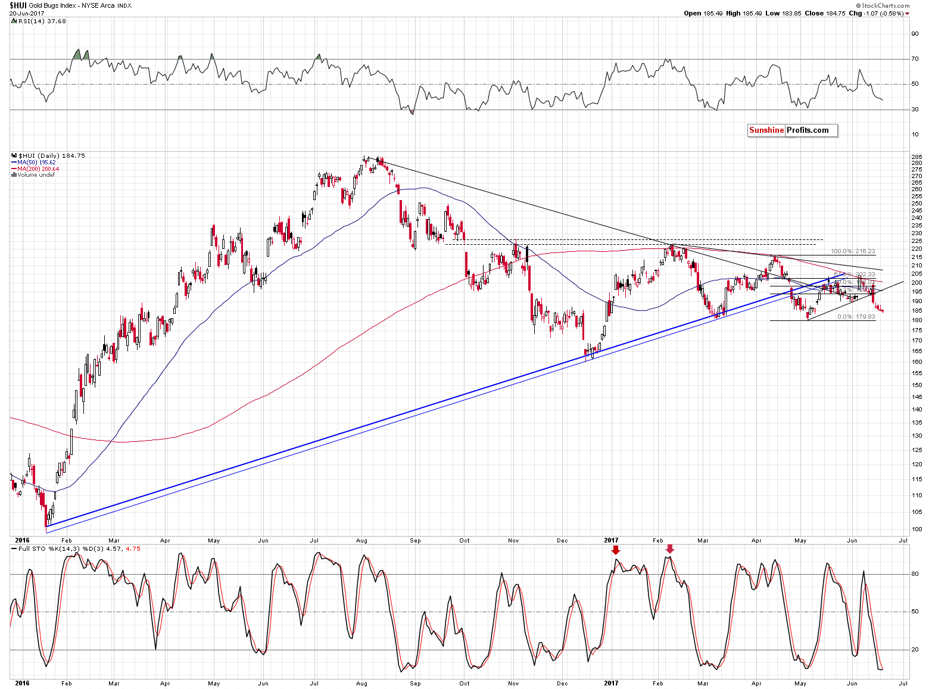Click the 'Gold Bugs Index - NYSE Arca' subtitle

(73, 5)
